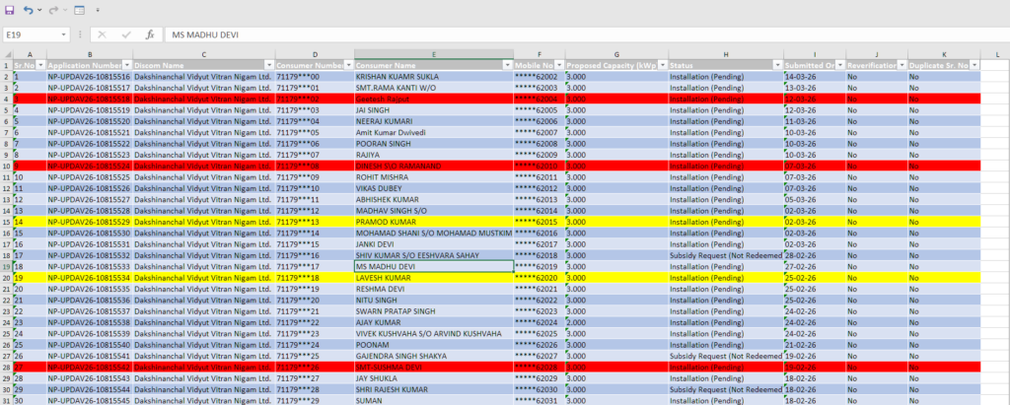1010x405 pixels.
Task: Open the Reverification filter dropdown
Action: (902, 65)
